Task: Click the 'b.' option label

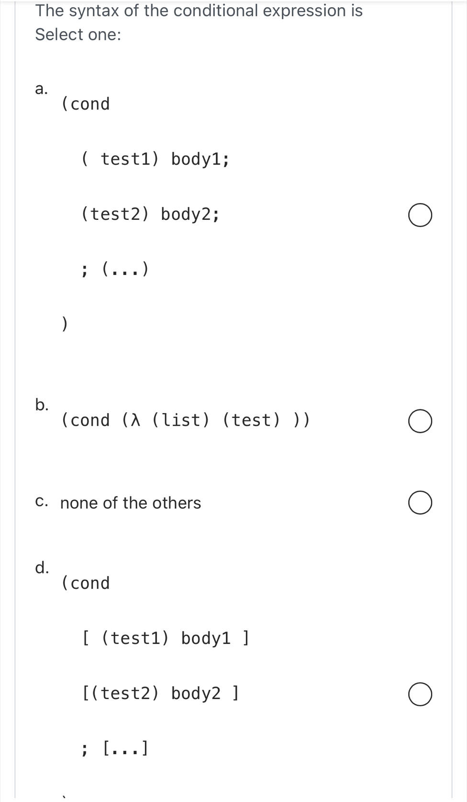Action: tap(42, 406)
